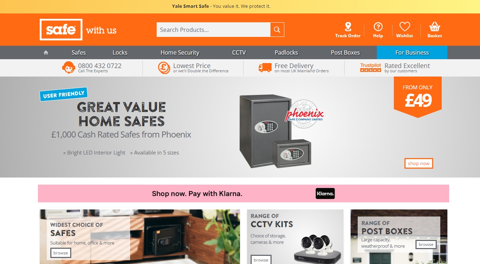Click the shop now button
480x264 pixels.
419,163
